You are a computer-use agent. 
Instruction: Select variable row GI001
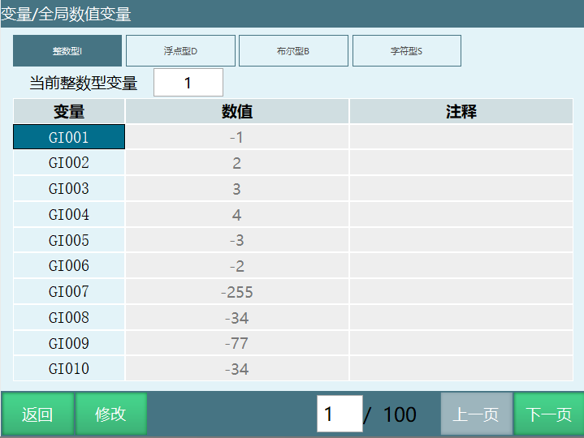click(x=69, y=137)
